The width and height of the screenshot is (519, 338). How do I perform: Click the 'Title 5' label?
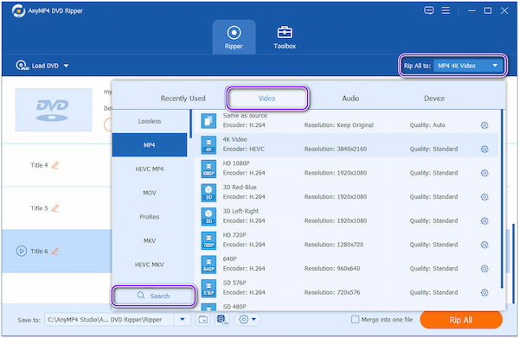(39, 208)
